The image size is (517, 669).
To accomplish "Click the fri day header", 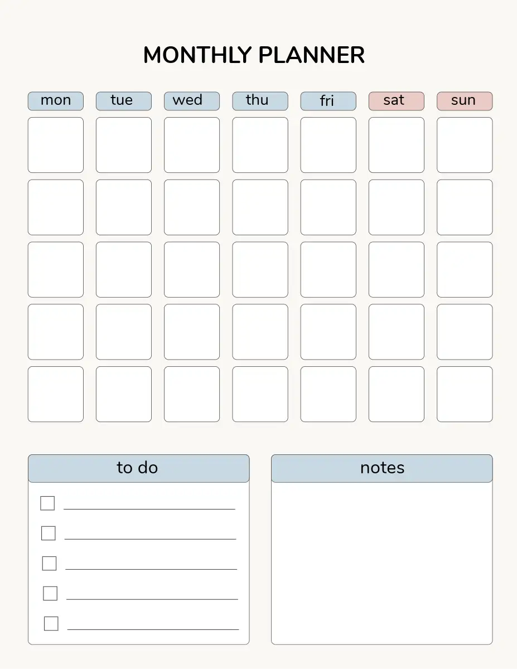I will (328, 101).
